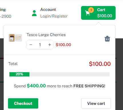Click the trash icon to remove cherries
This screenshot has height=110, width=123.
click(x=107, y=39)
